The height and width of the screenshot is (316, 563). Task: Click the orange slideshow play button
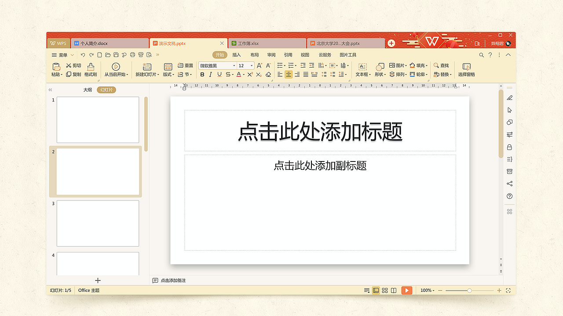click(407, 291)
